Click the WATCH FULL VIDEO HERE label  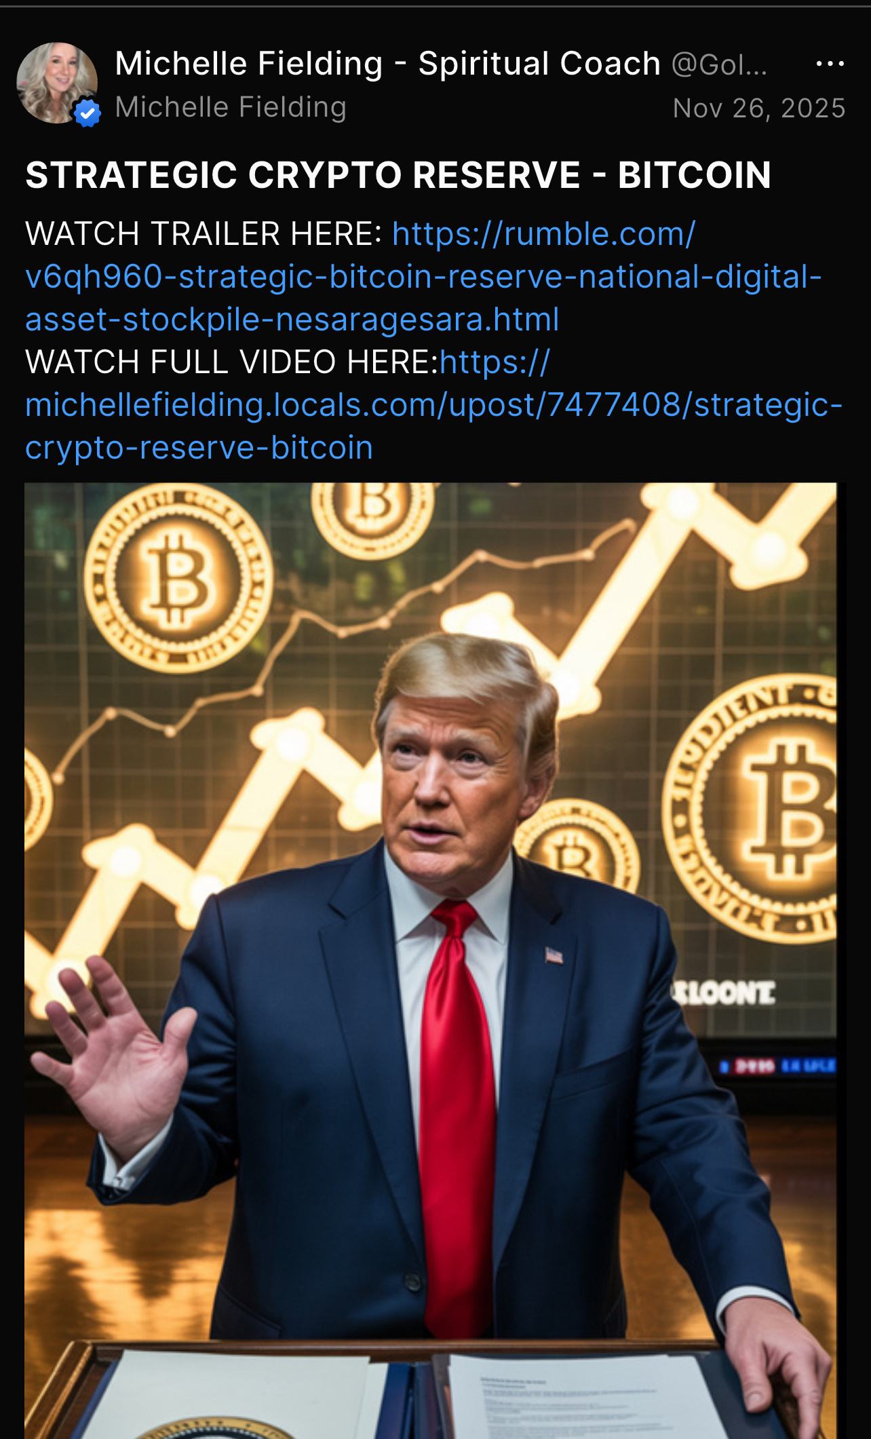coord(232,362)
